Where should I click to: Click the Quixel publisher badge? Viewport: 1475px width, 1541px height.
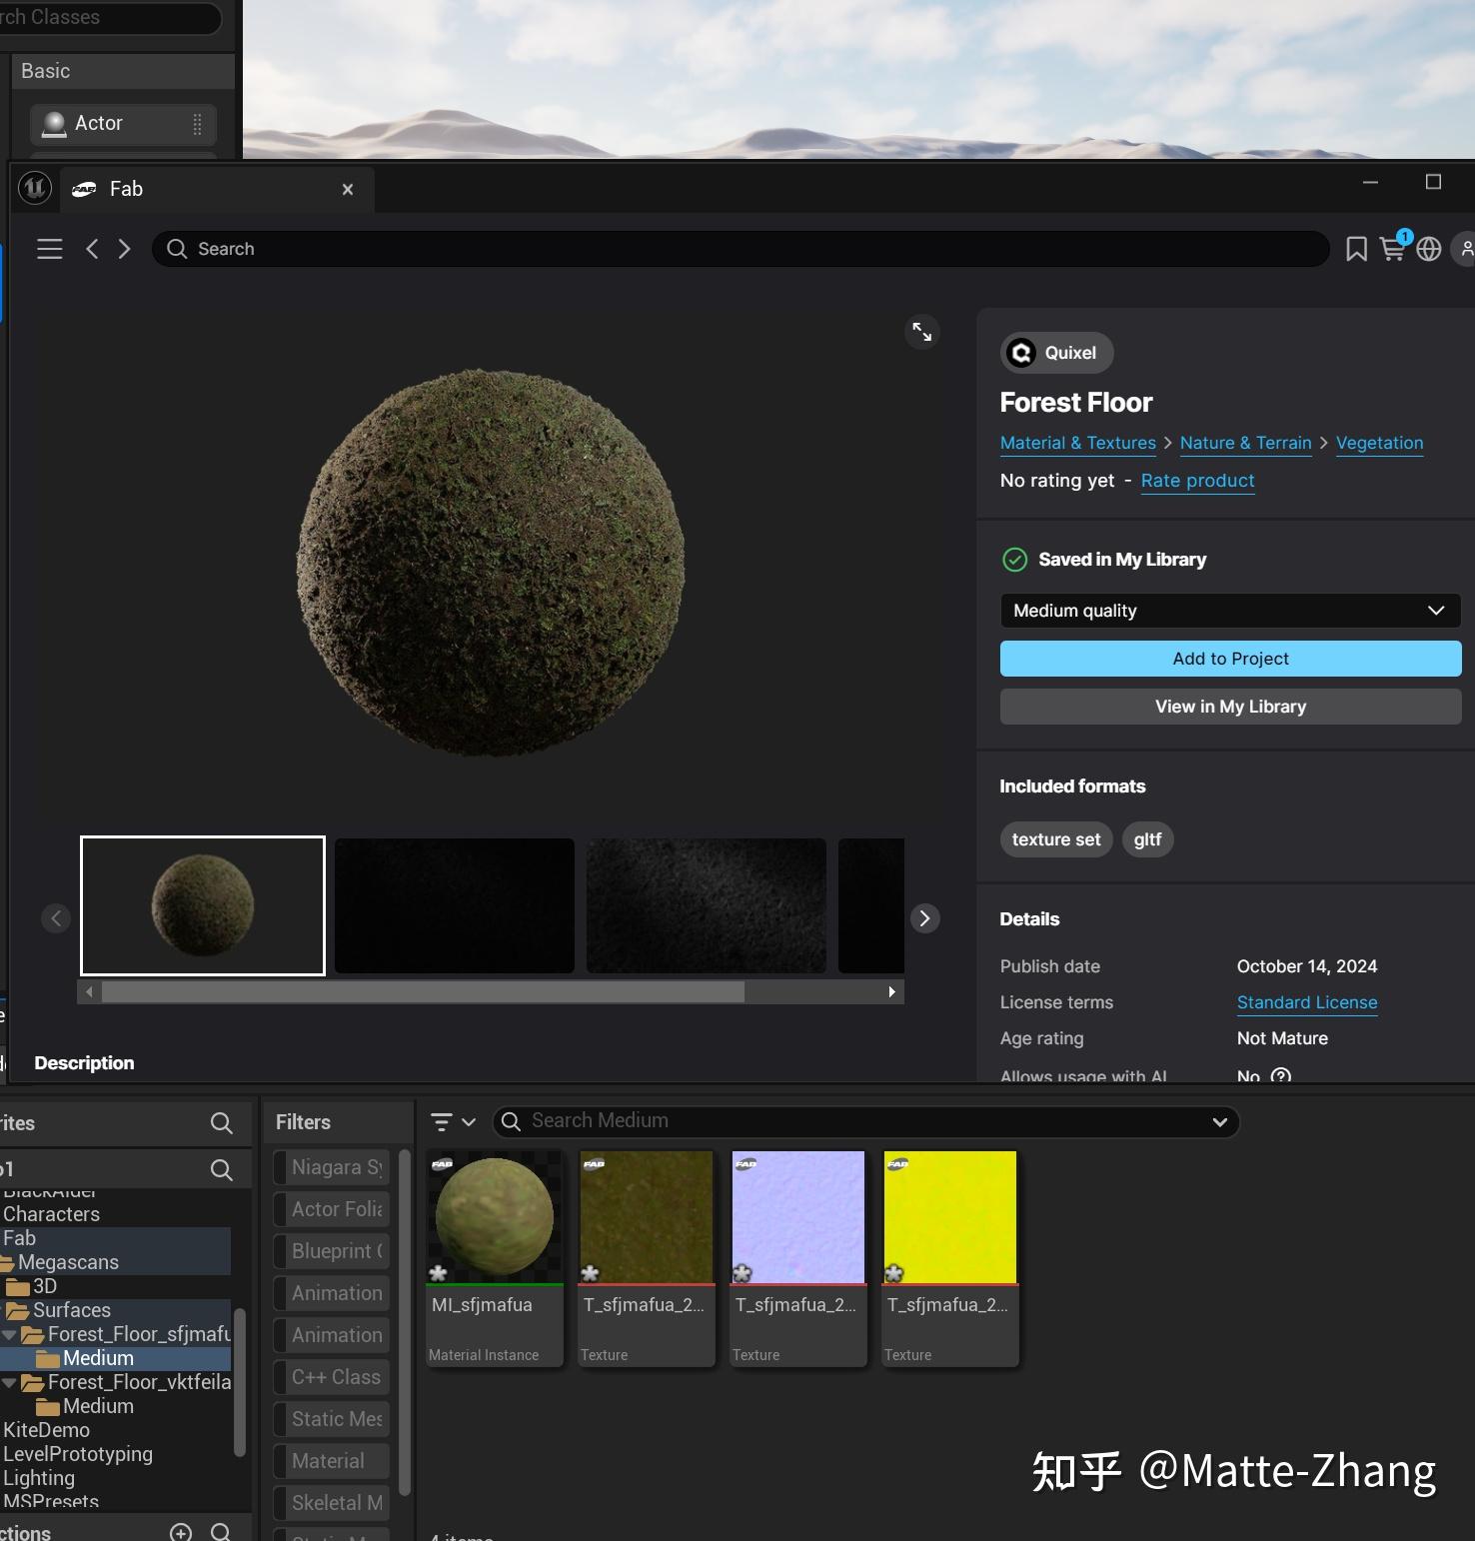(1055, 353)
